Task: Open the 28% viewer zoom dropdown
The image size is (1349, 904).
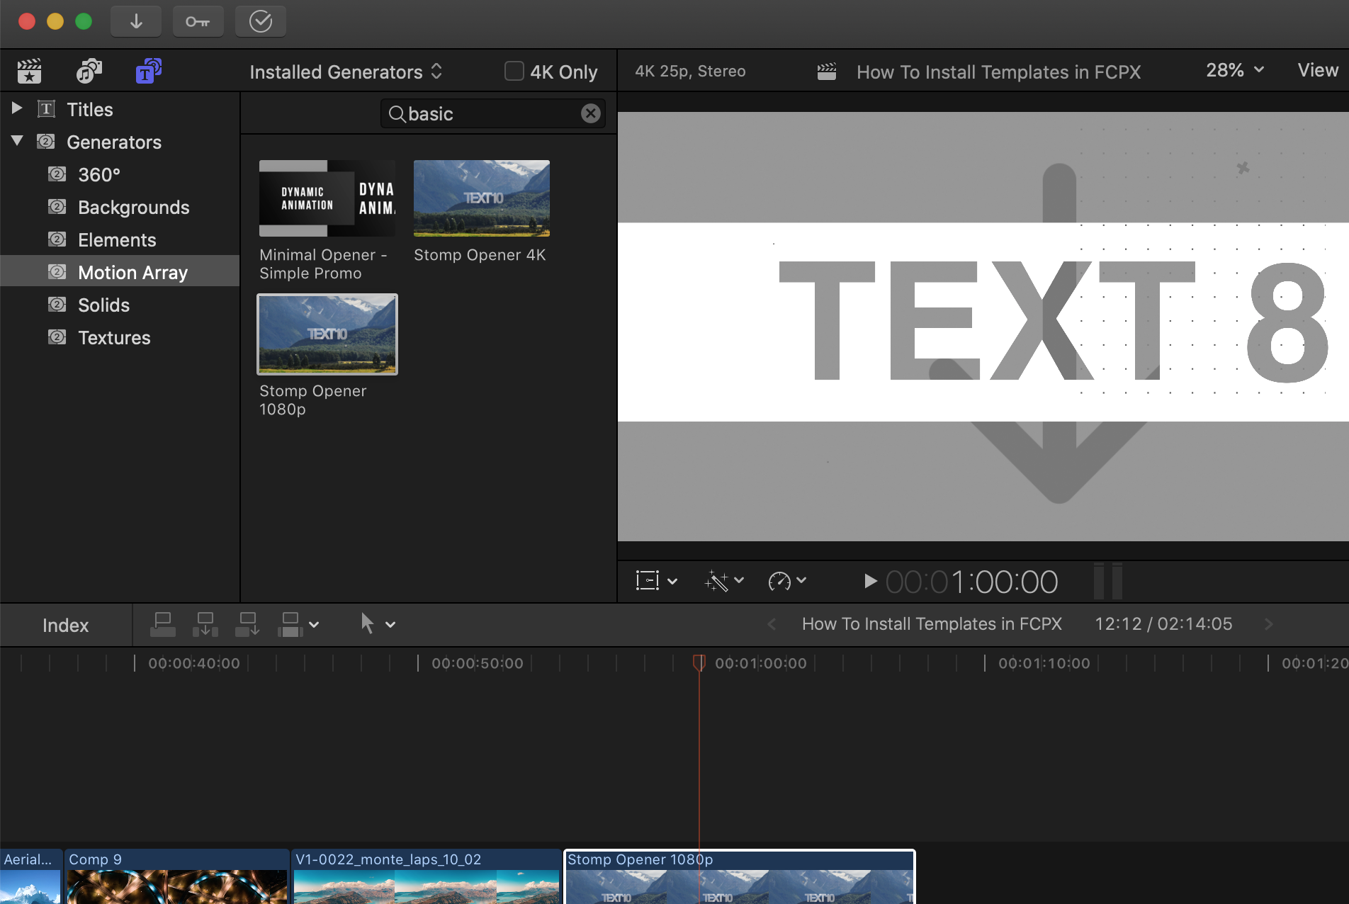Action: [x=1233, y=70]
